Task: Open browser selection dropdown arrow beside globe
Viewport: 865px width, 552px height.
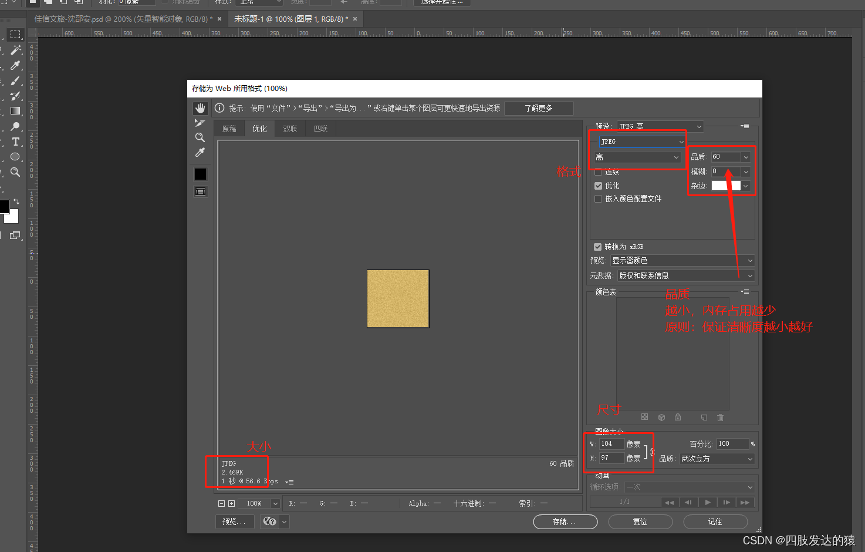Action: (x=285, y=521)
